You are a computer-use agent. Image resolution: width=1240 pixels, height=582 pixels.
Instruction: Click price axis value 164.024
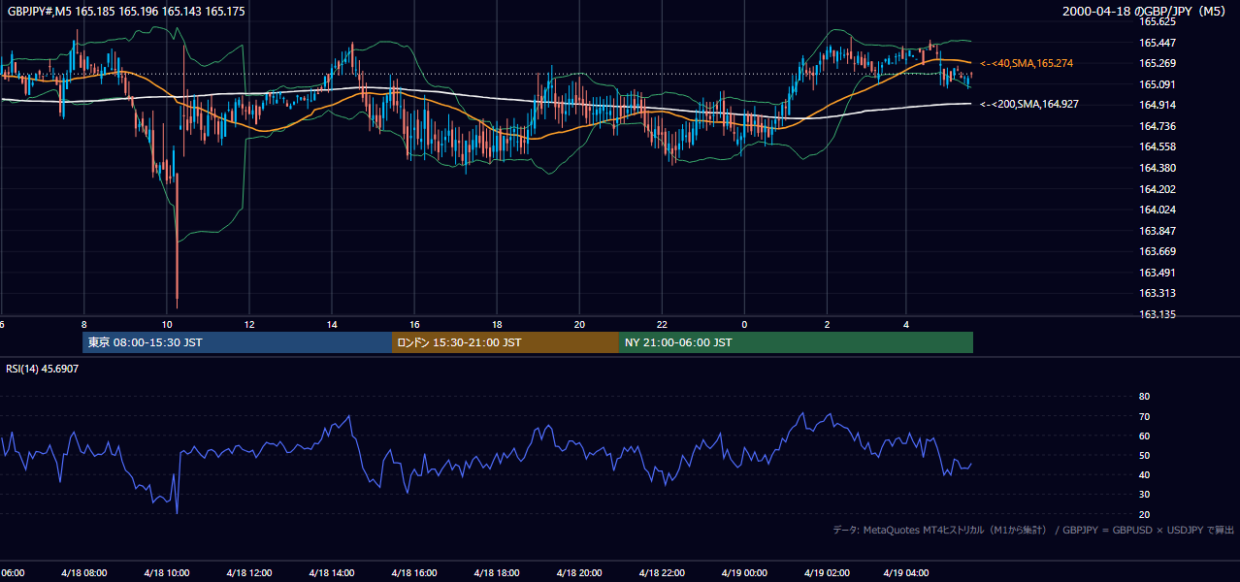pos(1157,210)
